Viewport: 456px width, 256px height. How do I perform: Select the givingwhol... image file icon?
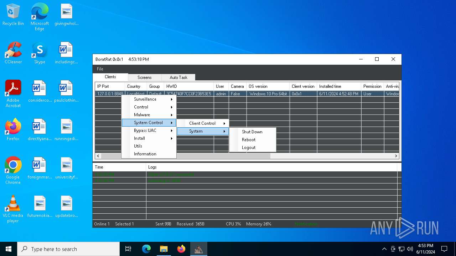tap(66, 15)
